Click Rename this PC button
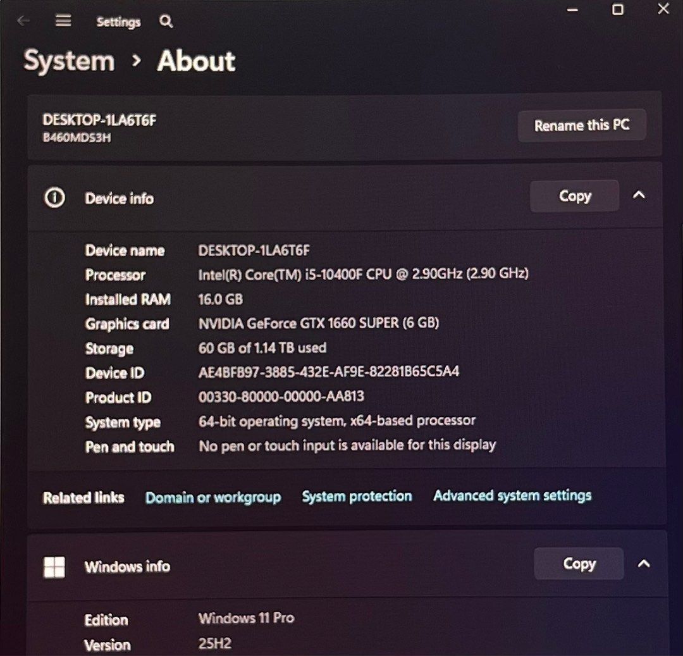 point(582,125)
